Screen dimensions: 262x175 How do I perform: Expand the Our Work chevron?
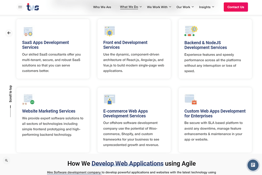(193, 7)
